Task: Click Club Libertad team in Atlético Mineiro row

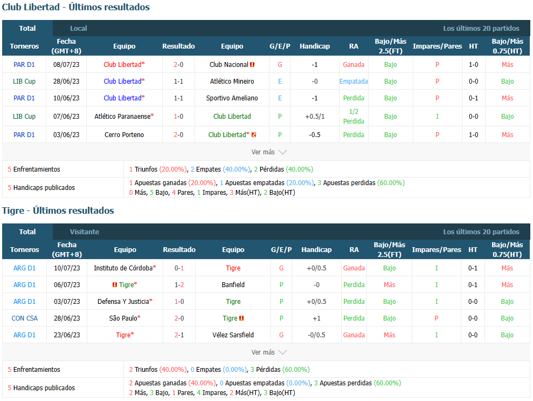Action: coord(122,81)
